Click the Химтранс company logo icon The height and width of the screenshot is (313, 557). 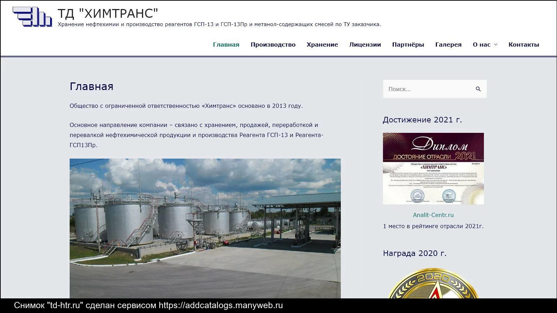(32, 17)
